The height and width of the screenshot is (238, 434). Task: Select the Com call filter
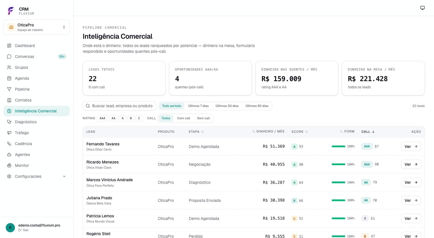pyautogui.click(x=184, y=118)
